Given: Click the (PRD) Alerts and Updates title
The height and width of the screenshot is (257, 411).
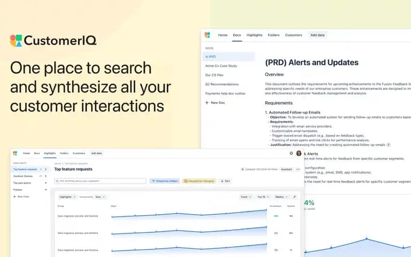Looking at the screenshot, I should coord(311,63).
